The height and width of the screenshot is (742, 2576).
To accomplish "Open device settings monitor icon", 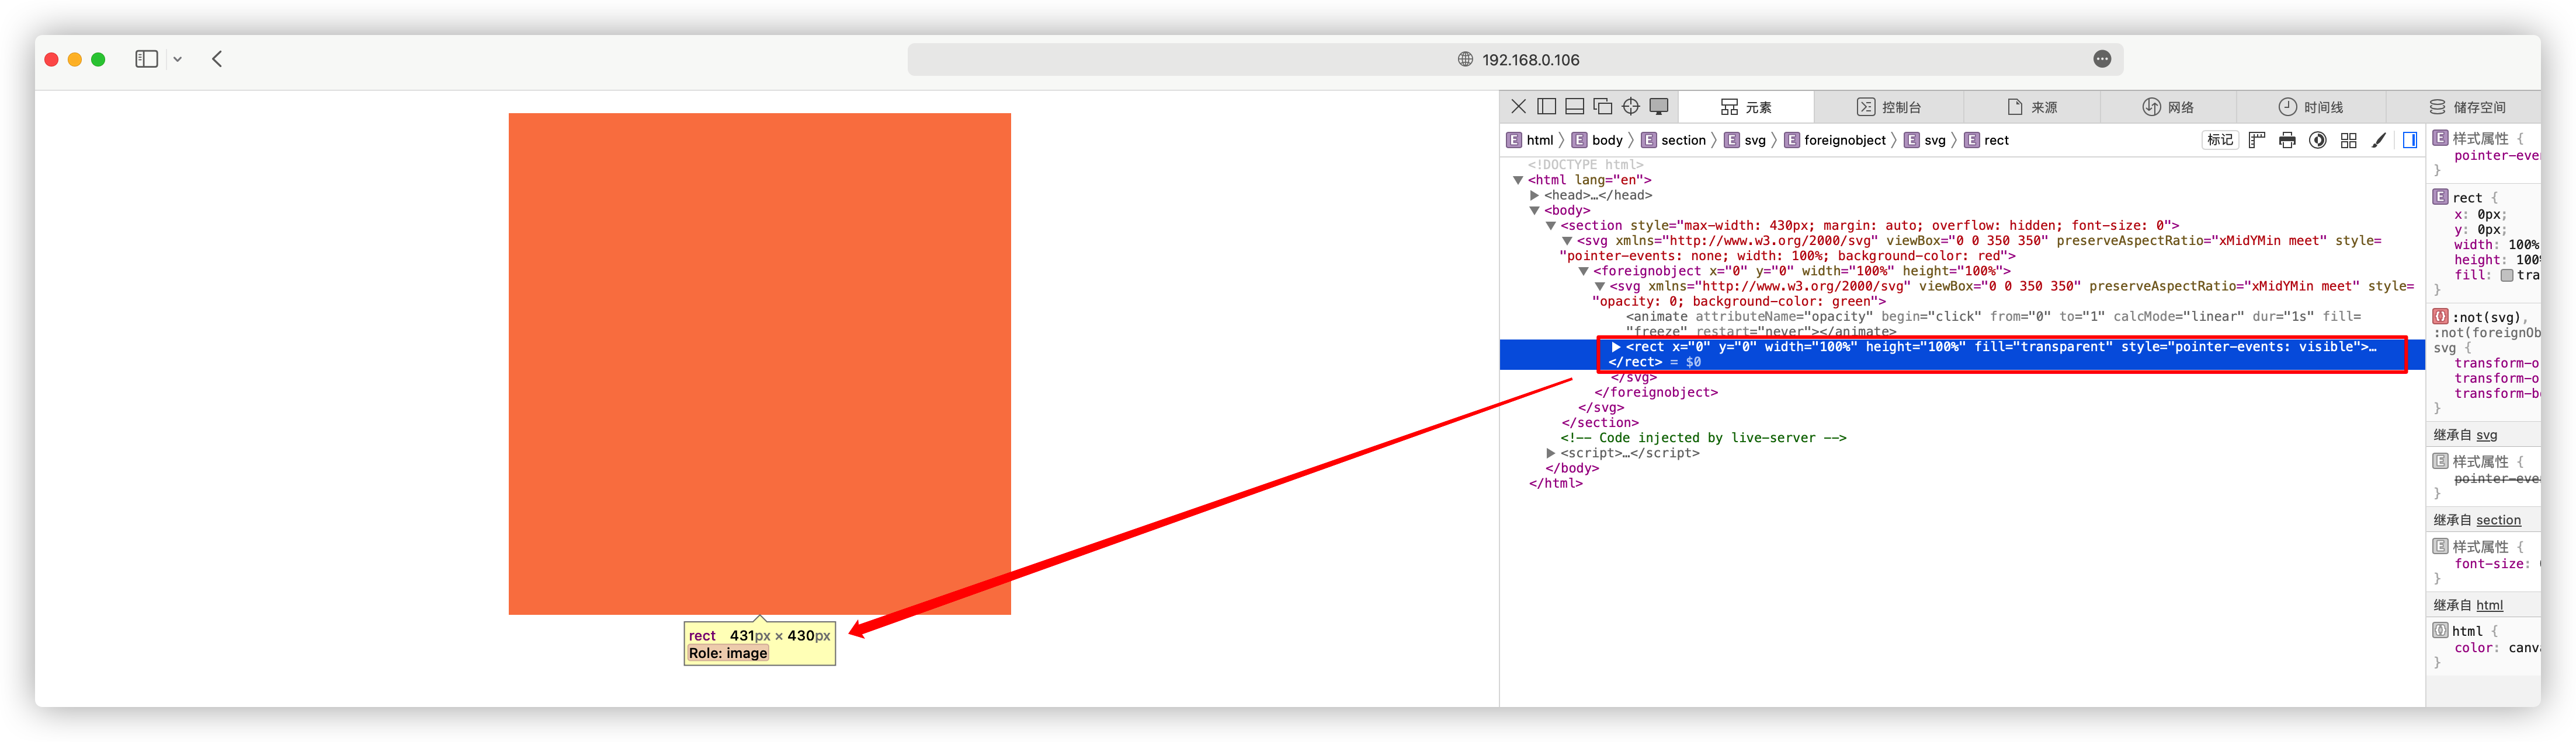I will [1659, 107].
